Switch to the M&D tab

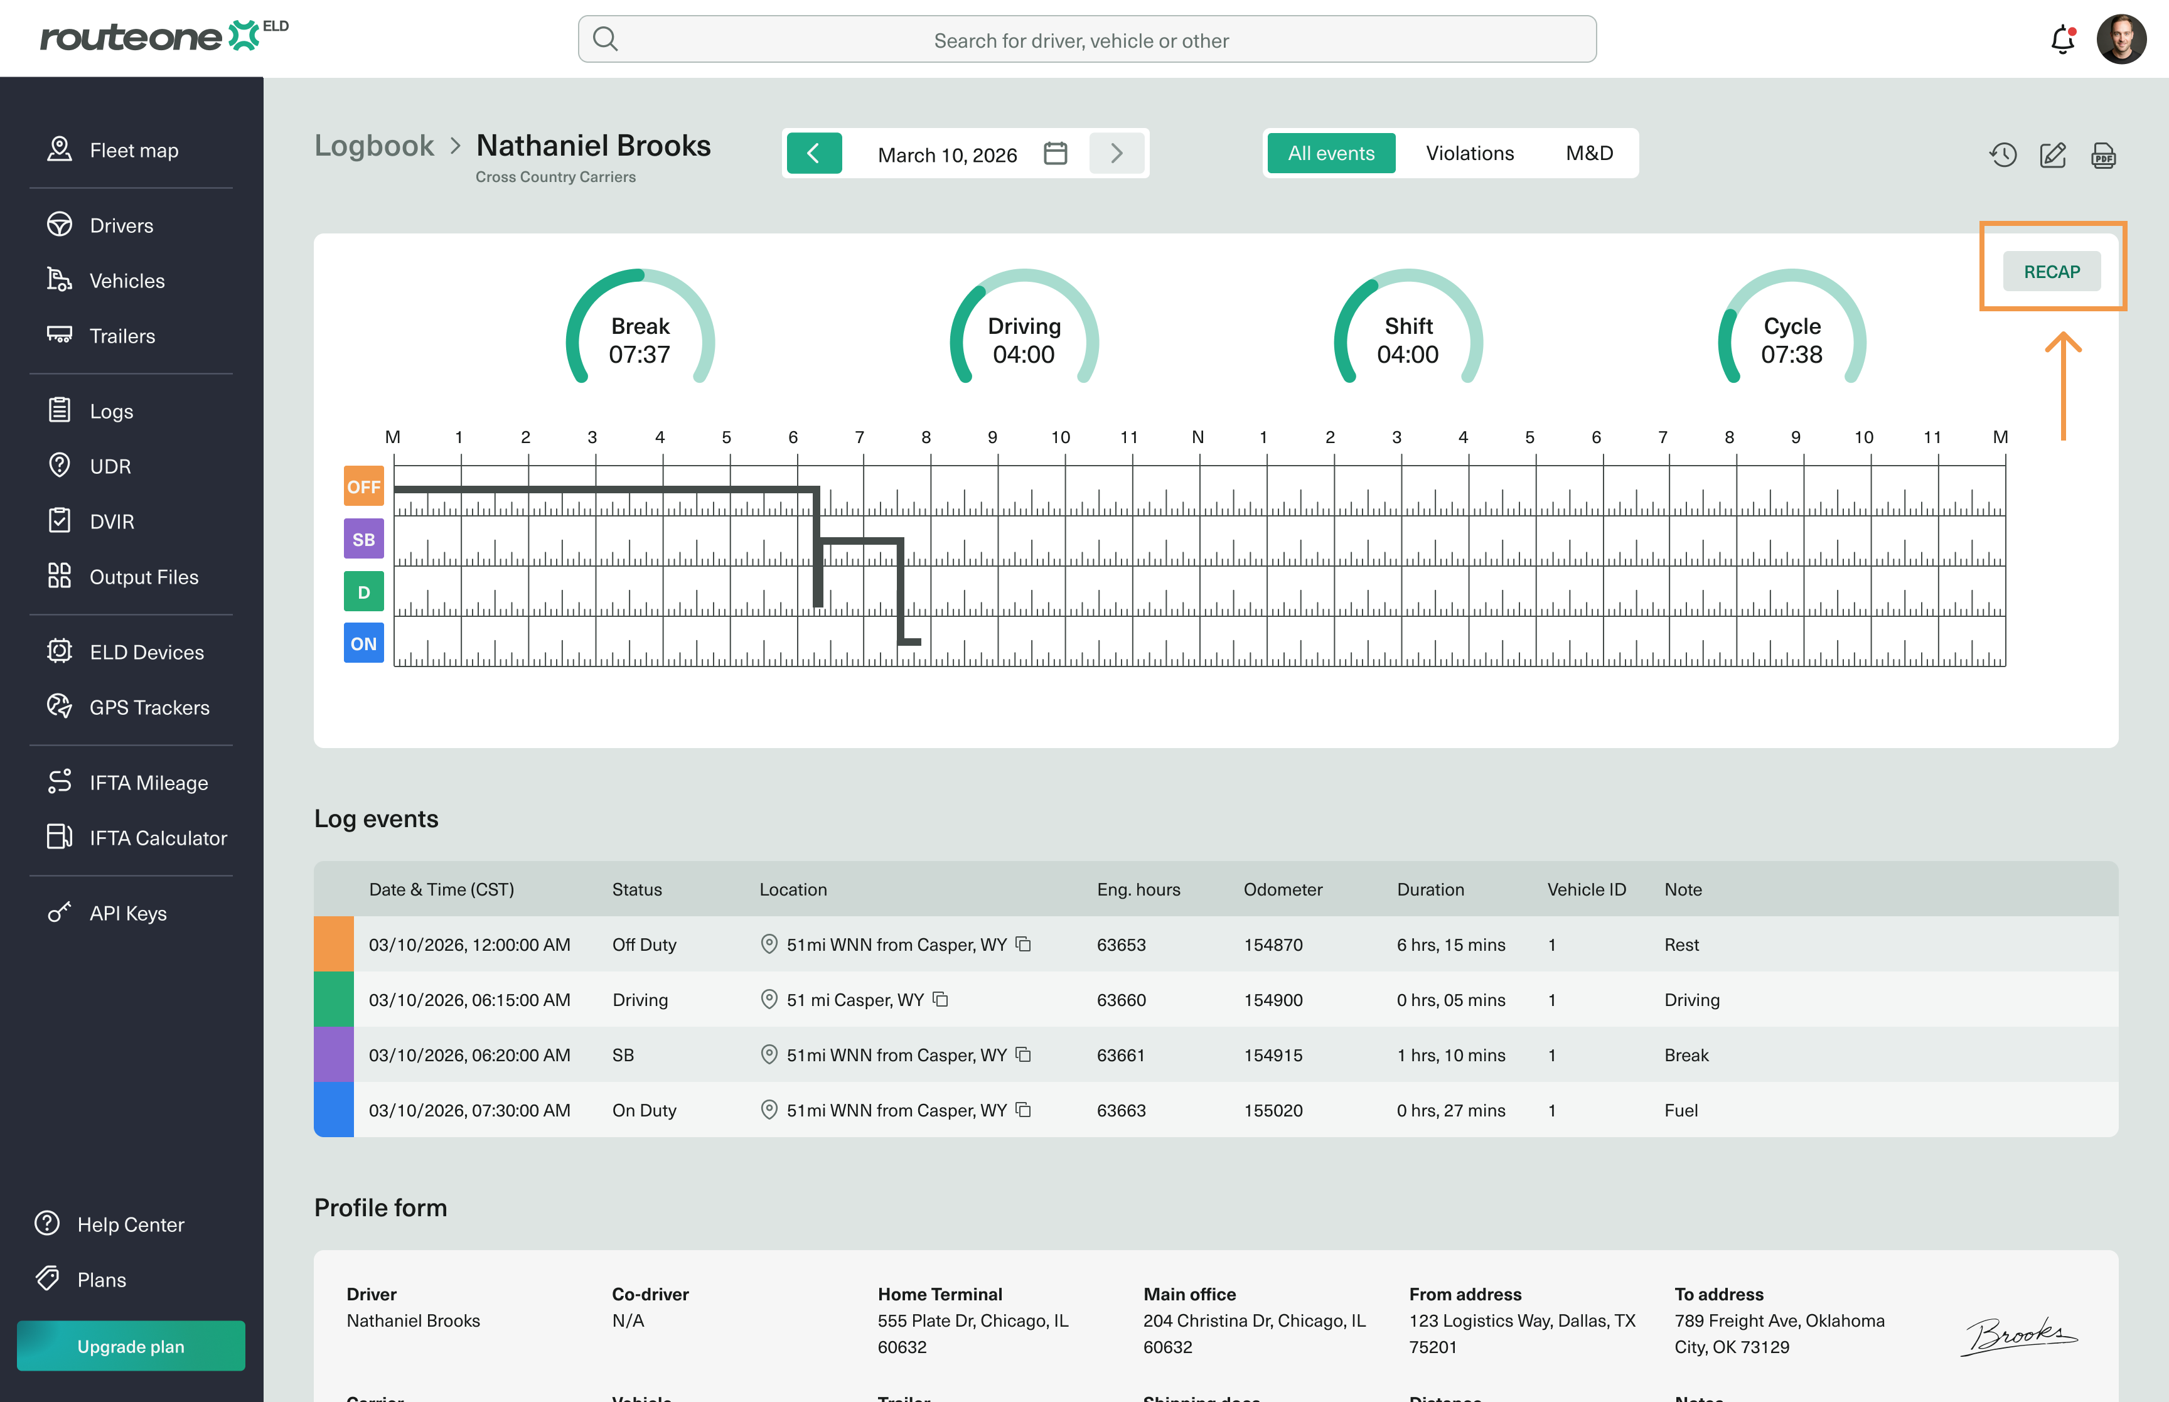click(1589, 153)
